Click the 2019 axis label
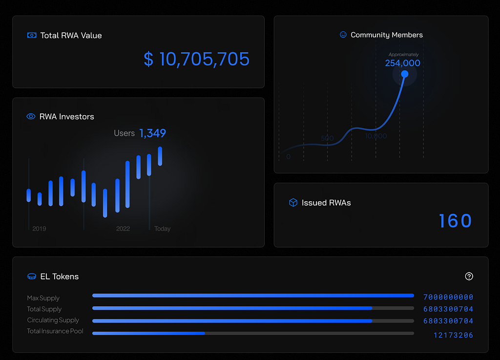 [x=39, y=229]
